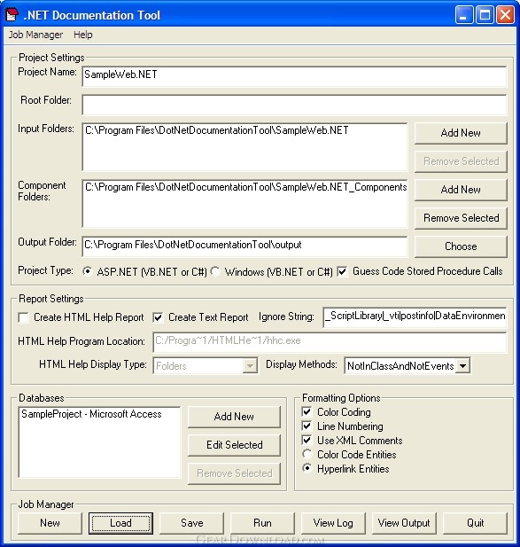
Task: Click into the Root Folder field
Action: [x=294, y=105]
